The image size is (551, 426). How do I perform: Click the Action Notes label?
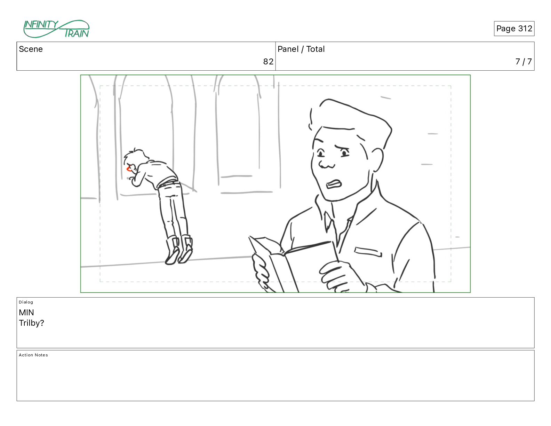pos(33,355)
